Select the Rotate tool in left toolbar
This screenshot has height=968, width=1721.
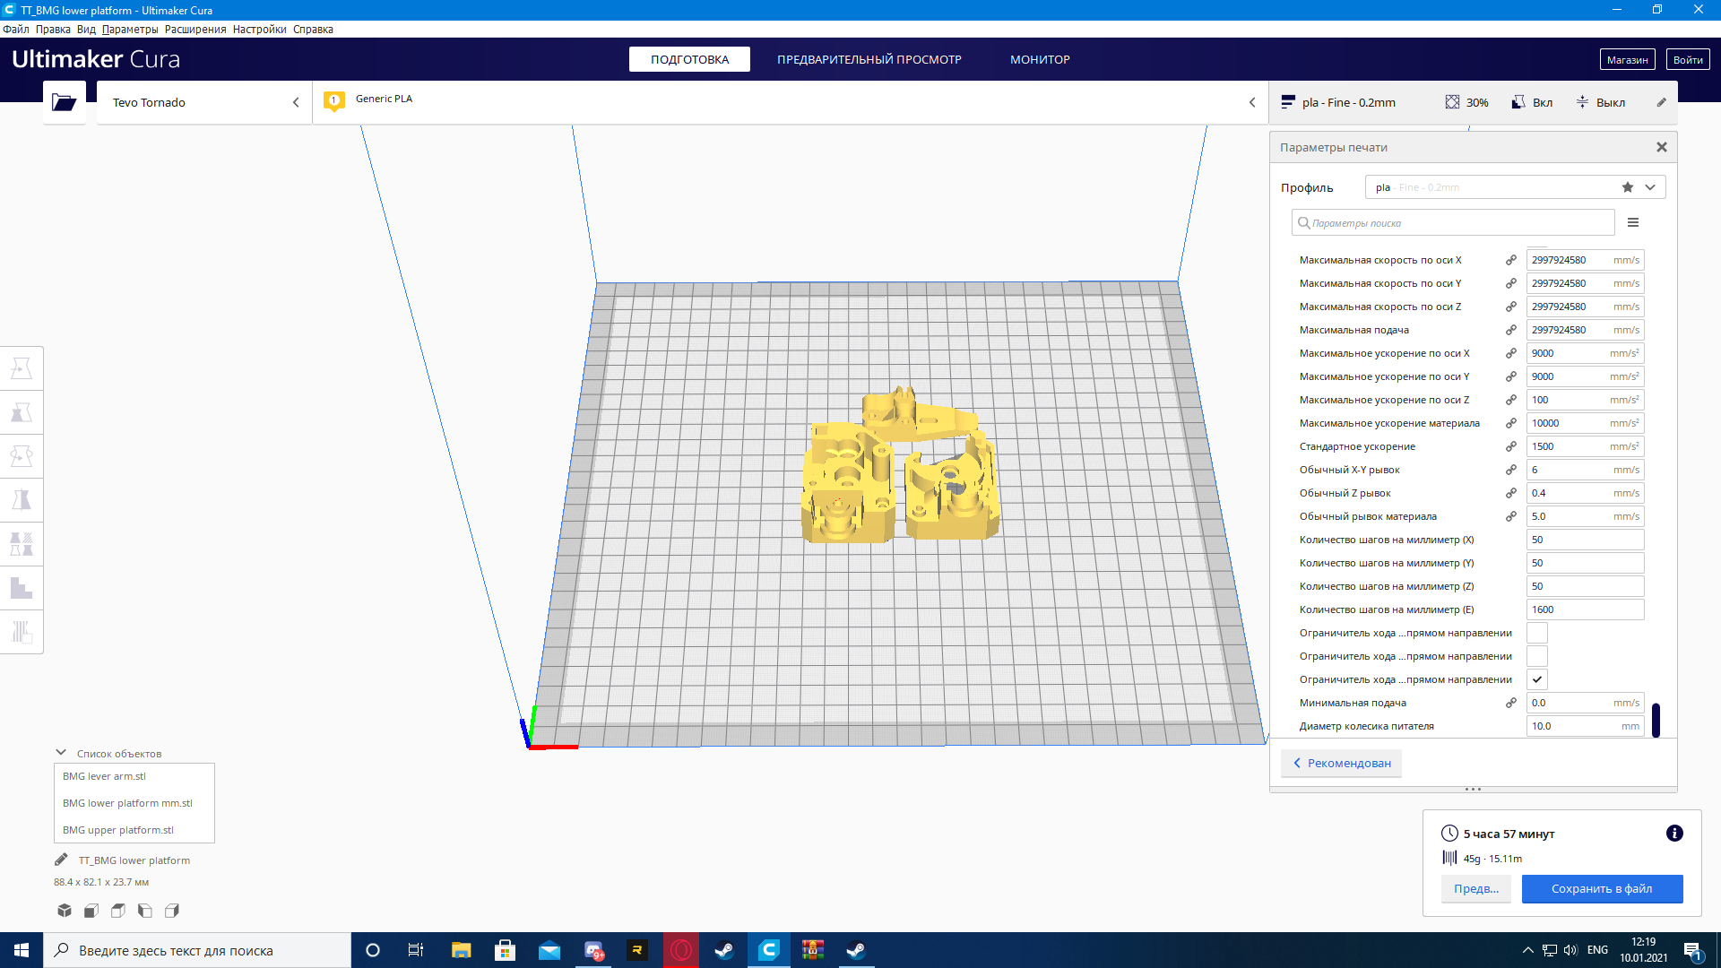click(x=22, y=456)
